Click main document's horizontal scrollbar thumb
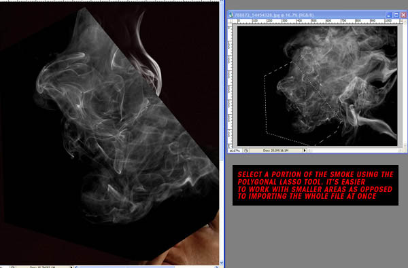This screenshot has height=268, width=408. [127, 267]
